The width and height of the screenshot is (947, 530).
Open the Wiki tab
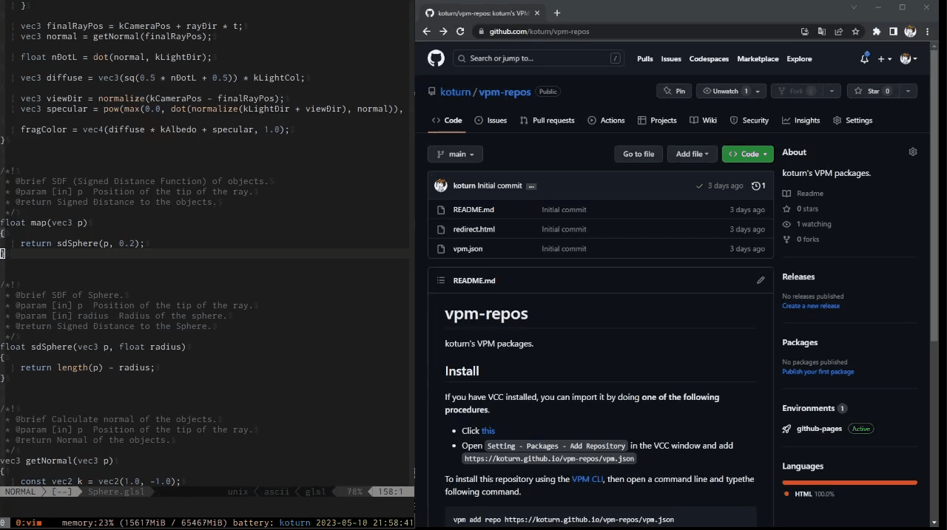point(703,120)
